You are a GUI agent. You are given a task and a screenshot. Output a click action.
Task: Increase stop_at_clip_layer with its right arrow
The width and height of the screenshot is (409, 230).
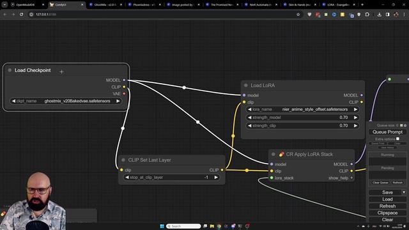tap(216, 178)
